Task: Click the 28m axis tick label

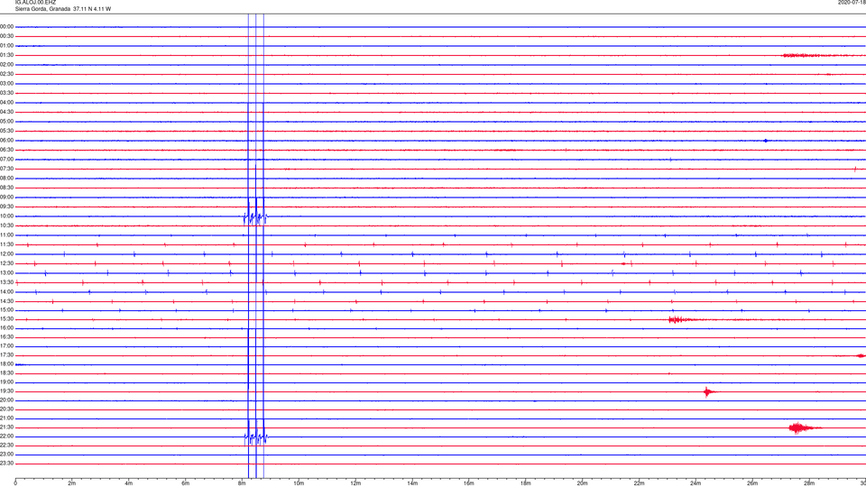Action: [x=809, y=483]
